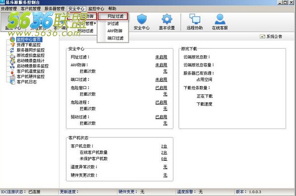Image resolution: width=296 pixels, height=196 pixels.
Task: Select 游戏虚拟盘监控 in the tree
Action: click(31, 55)
